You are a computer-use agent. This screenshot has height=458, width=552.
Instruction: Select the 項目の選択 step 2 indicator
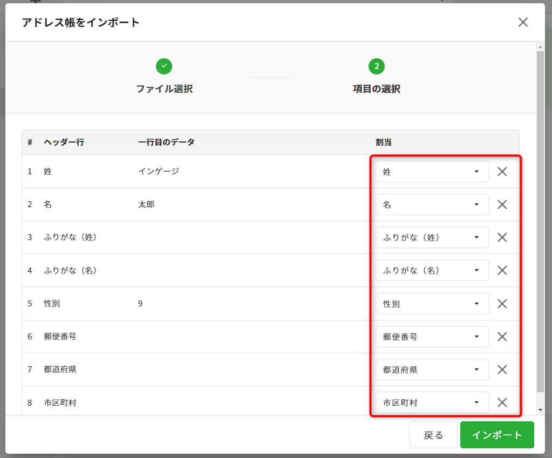[376, 67]
